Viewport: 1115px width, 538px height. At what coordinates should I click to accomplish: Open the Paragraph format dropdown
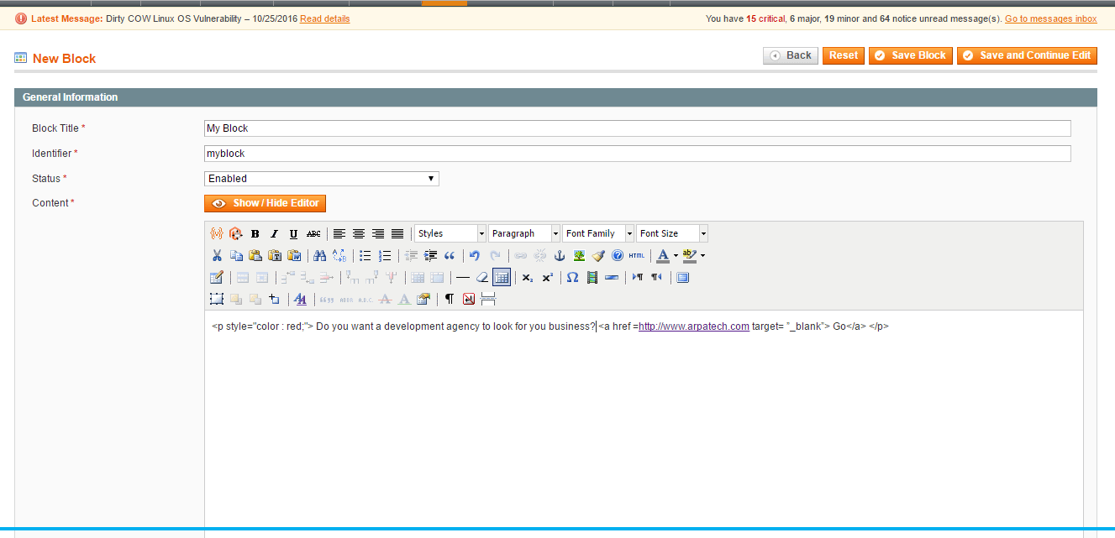524,233
